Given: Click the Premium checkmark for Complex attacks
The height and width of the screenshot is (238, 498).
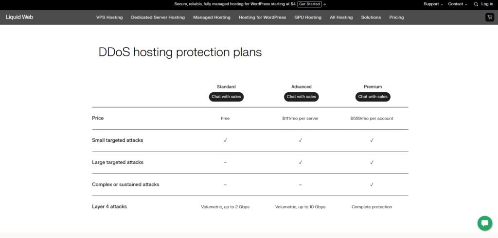Looking at the screenshot, I should [372, 185].
